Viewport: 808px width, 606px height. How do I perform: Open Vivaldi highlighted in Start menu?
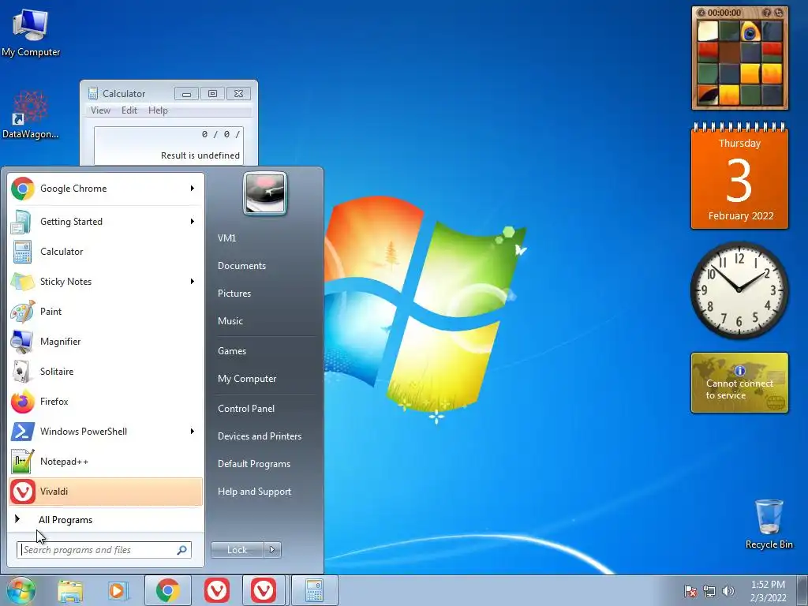tap(106, 491)
